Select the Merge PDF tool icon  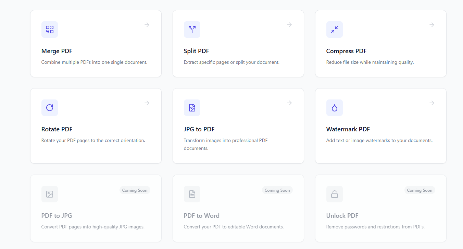click(x=49, y=29)
